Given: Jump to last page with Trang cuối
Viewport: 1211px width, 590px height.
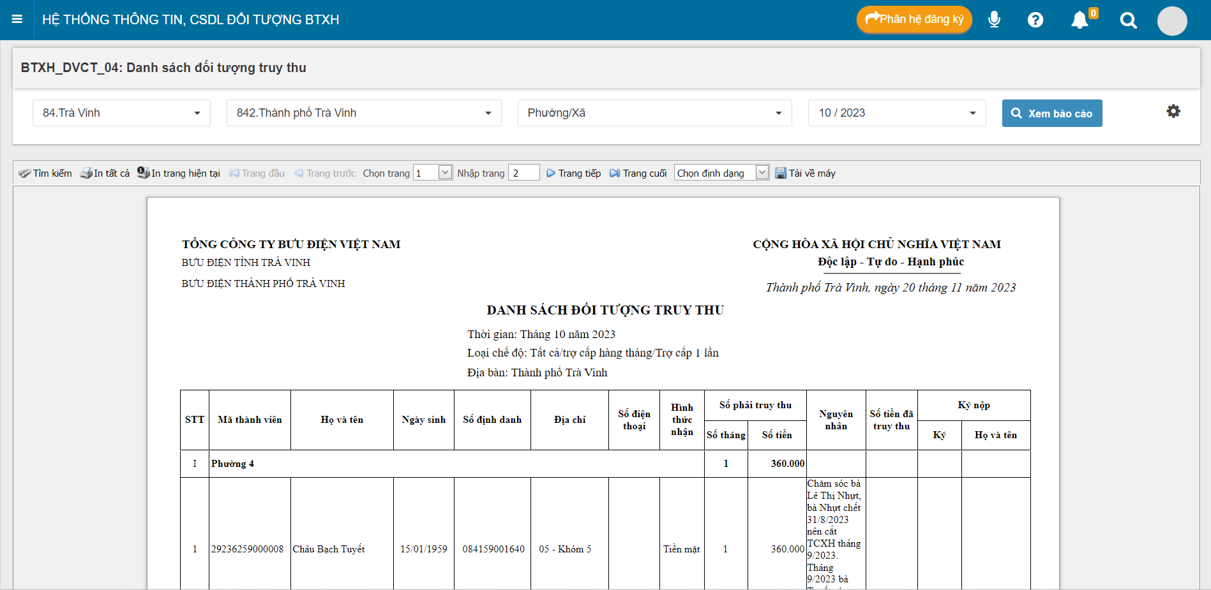Looking at the screenshot, I should point(638,173).
